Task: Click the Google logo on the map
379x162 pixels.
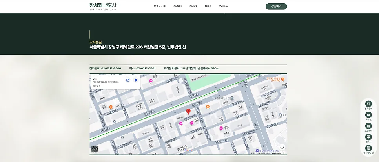Action: (188, 150)
